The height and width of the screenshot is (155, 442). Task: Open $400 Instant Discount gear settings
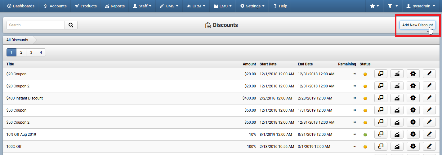click(413, 98)
